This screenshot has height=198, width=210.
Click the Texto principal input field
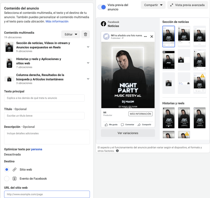[44, 98]
